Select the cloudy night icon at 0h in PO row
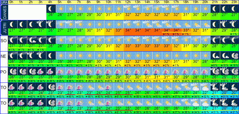 (x=13, y=71)
